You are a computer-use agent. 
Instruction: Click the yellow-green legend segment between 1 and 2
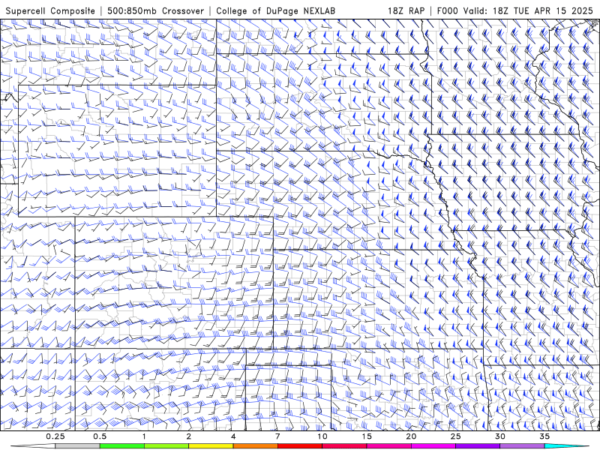[x=166, y=446]
